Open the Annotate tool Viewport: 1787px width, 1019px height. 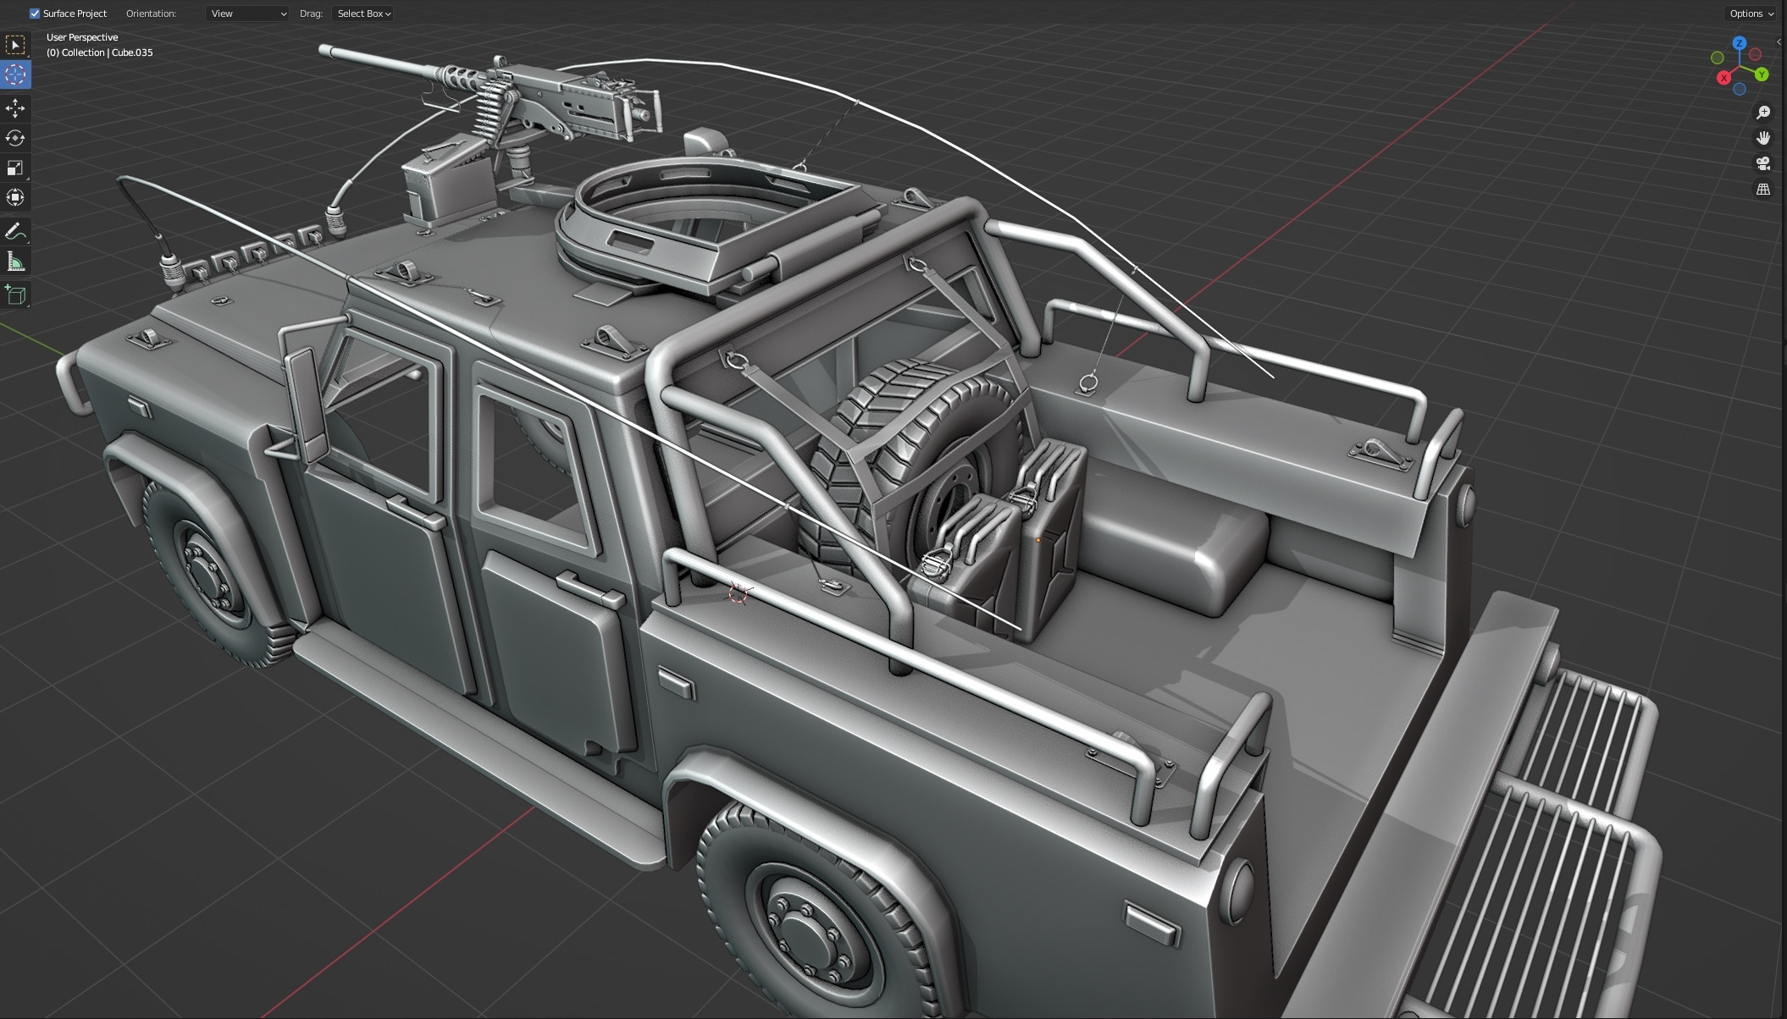coord(15,230)
